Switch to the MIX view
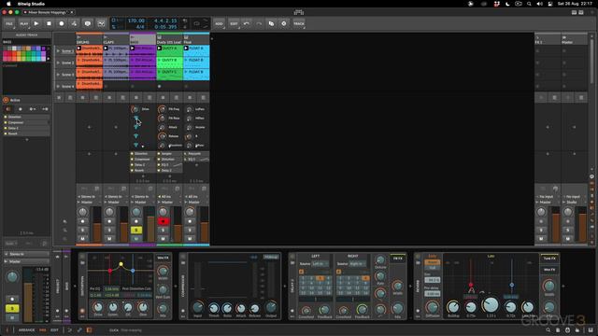Viewport: 598px width, 336px height. (43, 329)
